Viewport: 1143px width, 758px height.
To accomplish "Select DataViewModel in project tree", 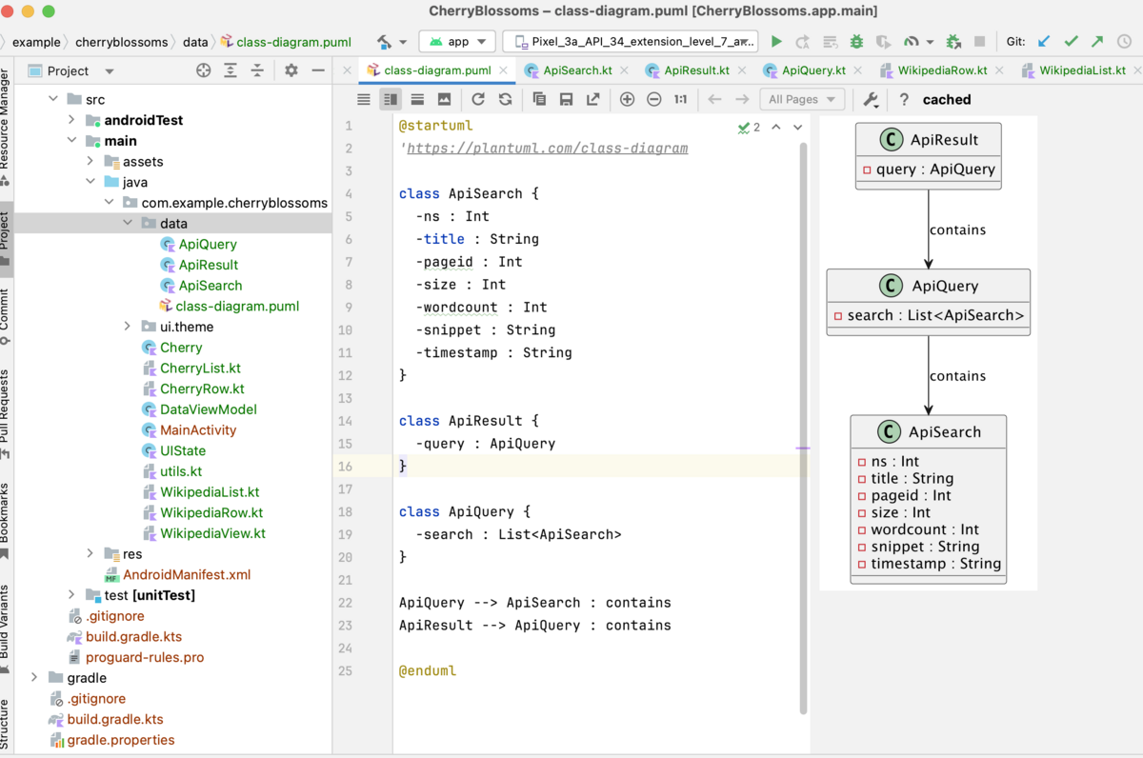I will pyautogui.click(x=209, y=409).
